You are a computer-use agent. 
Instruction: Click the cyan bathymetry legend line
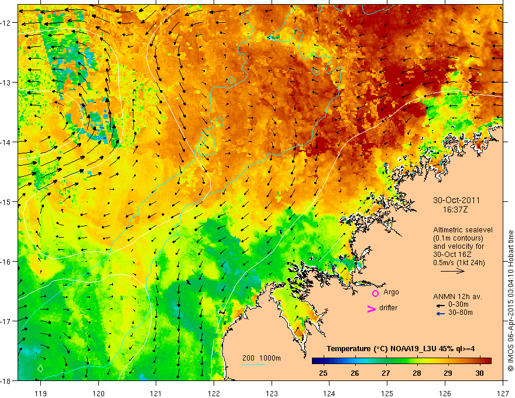pyautogui.click(x=254, y=364)
